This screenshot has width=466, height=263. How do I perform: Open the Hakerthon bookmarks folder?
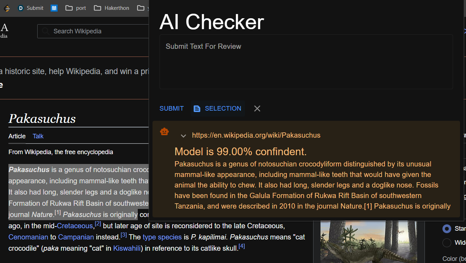pyautogui.click(x=111, y=8)
